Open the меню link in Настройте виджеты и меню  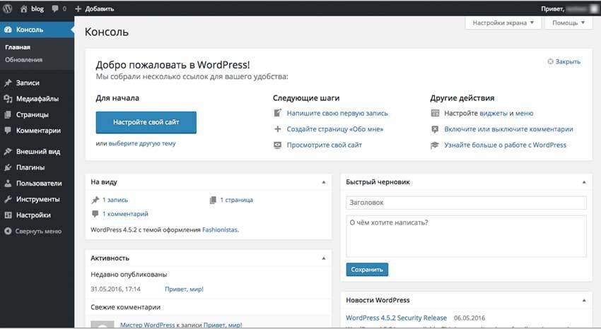[524, 113]
